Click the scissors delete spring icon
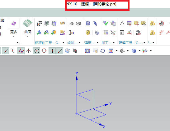 [97, 33]
